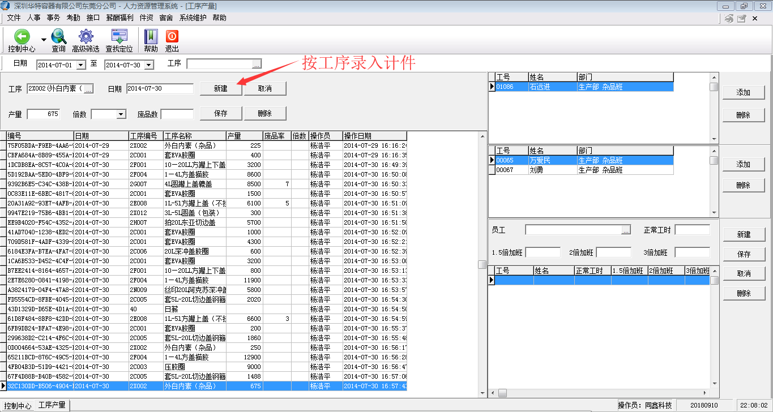This screenshot has height=412, width=773.
Task: Click the 废品数 input field
Action: [177, 114]
